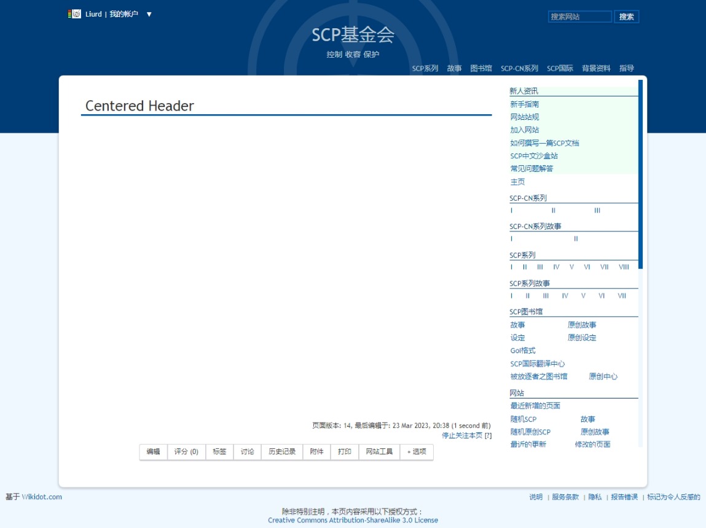Viewport: 706px width, 528px height.
Task: Click the 搜索 search button
Action: [626, 17]
